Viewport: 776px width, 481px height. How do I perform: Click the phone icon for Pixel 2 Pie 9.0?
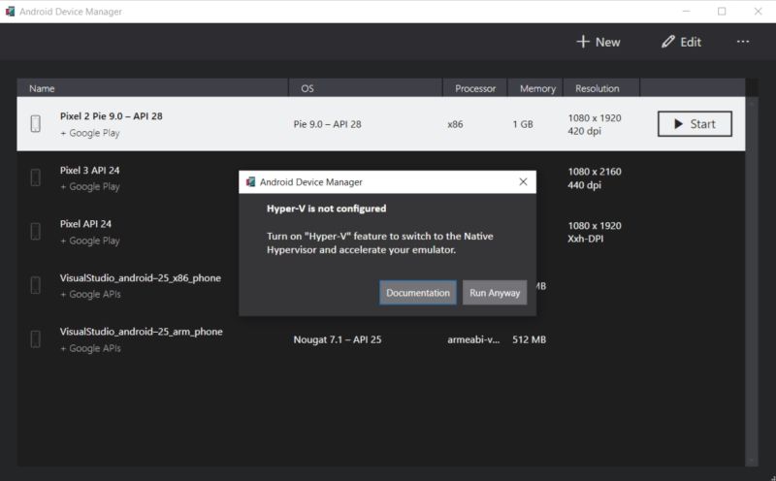pyautogui.click(x=35, y=124)
